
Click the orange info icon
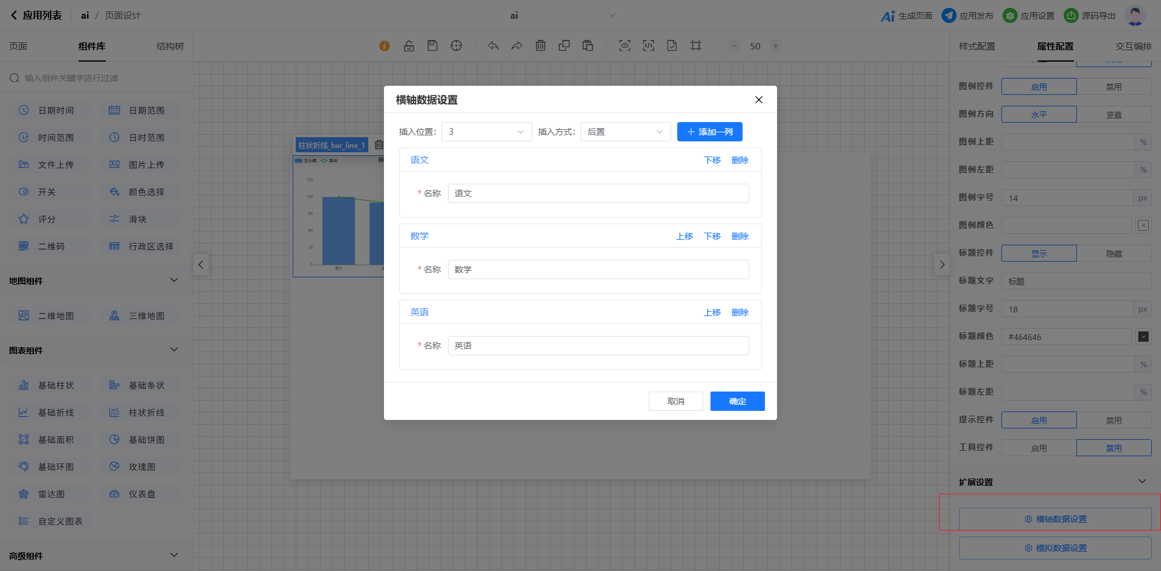[385, 46]
